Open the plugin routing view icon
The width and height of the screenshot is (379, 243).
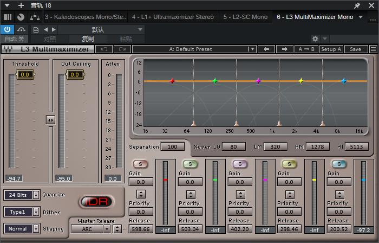point(35,17)
